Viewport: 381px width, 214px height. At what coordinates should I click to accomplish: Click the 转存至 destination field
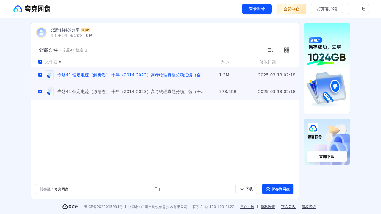100,189
